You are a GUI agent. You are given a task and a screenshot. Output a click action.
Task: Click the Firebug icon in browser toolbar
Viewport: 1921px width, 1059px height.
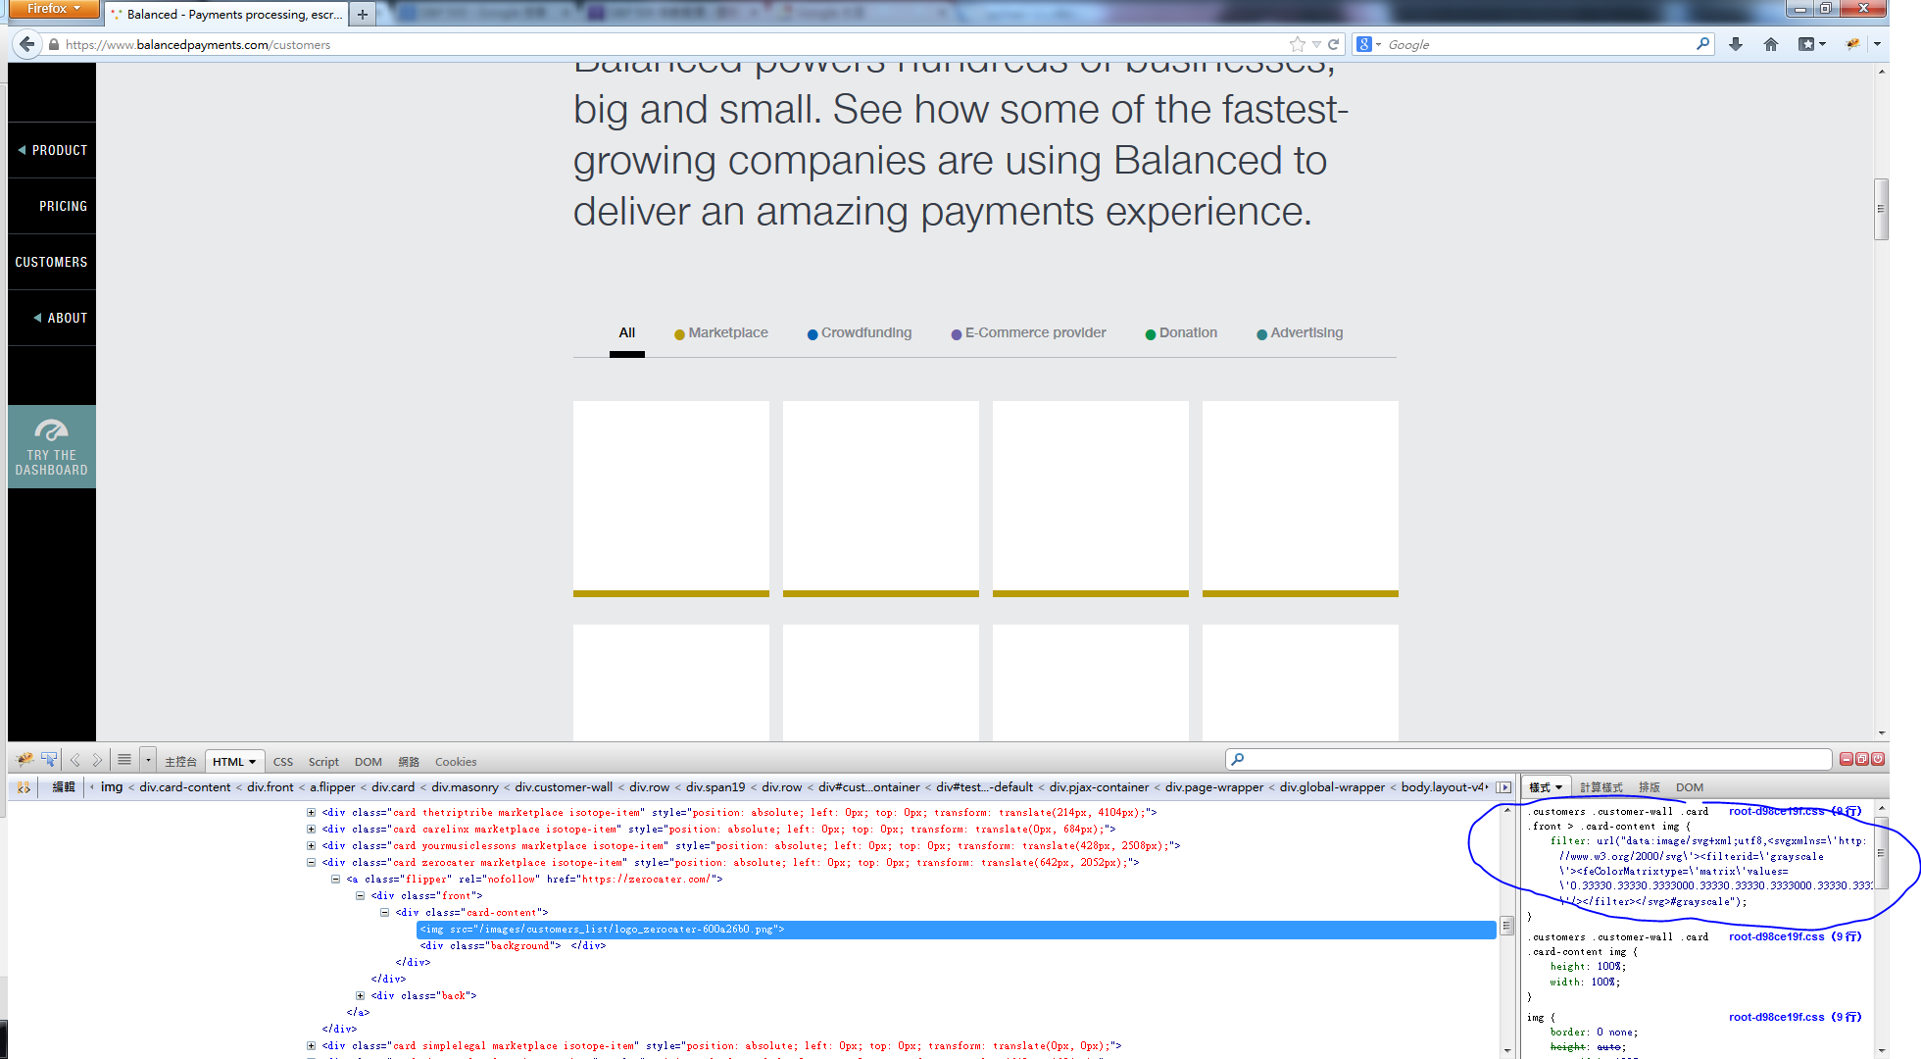[1852, 44]
